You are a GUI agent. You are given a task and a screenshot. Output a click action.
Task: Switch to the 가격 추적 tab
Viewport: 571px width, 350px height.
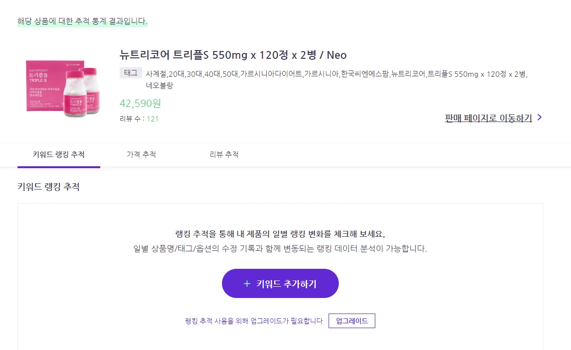141,154
